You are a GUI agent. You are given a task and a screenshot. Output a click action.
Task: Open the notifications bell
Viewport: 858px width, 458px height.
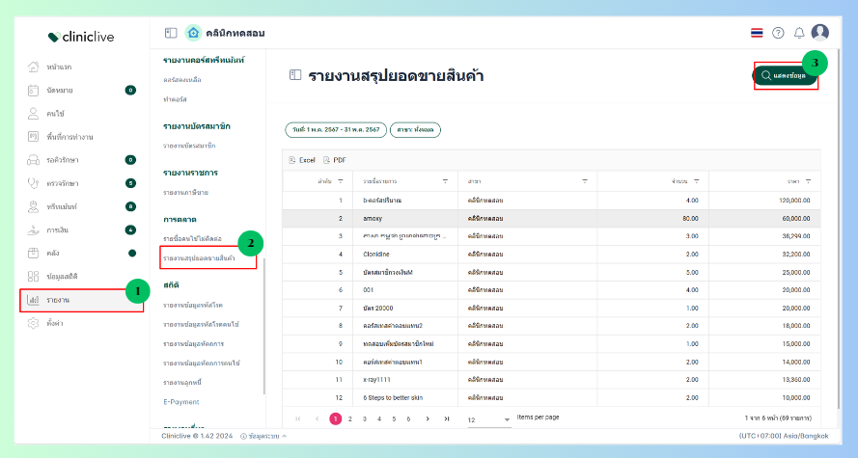click(x=799, y=33)
